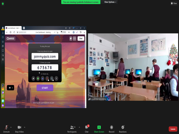The image size is (179, 134).
Task: Click the joinmyquiz.com address box
Action: click(x=45, y=56)
